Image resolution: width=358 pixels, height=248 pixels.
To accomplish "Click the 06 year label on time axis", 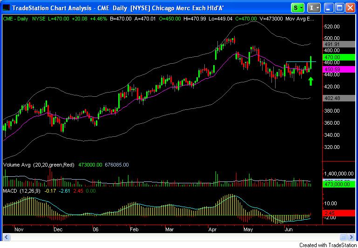I will click(x=95, y=229).
